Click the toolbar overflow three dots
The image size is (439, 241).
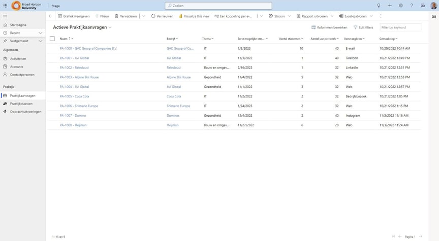point(381,16)
